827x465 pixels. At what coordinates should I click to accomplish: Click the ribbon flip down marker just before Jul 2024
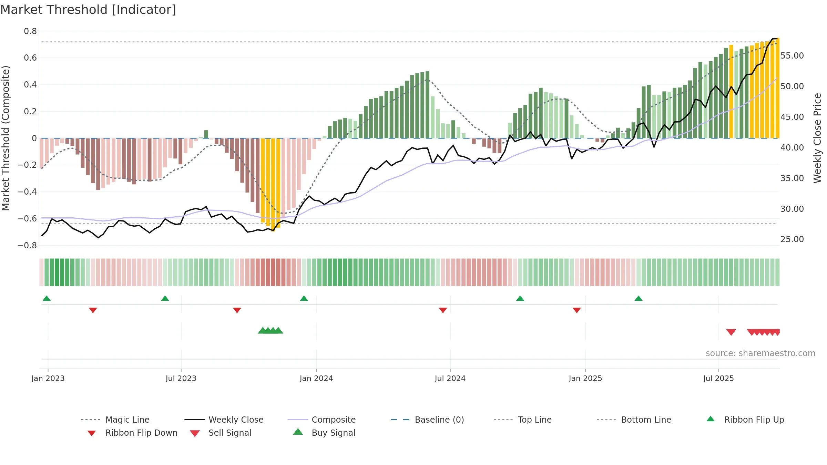pyautogui.click(x=443, y=310)
